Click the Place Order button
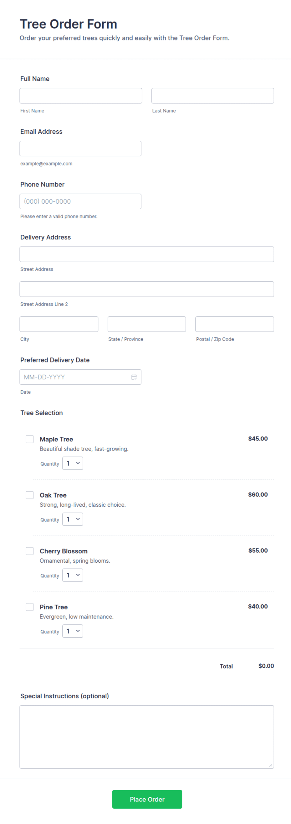The image size is (291, 824). pos(147,799)
